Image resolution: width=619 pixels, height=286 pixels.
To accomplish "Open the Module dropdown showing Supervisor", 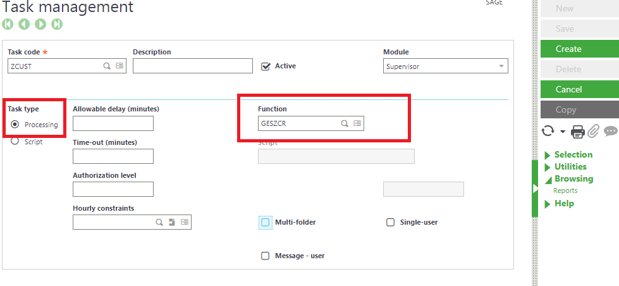I will [446, 66].
